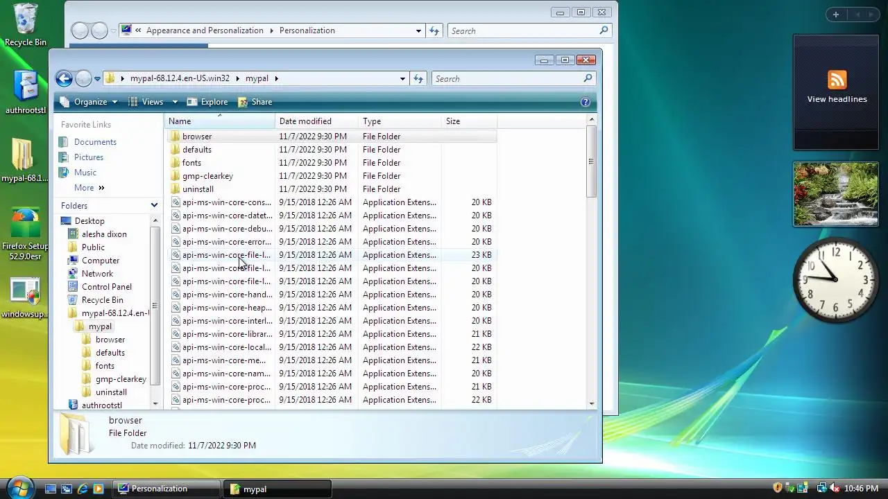Click the Explore toolbar button
The height and width of the screenshot is (499, 888).
click(x=207, y=102)
